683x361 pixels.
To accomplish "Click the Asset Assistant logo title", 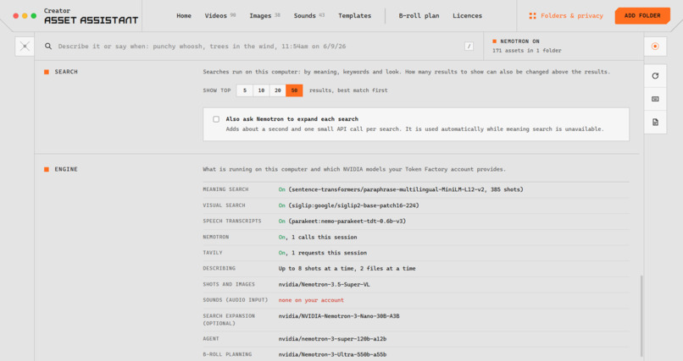I will point(91,20).
